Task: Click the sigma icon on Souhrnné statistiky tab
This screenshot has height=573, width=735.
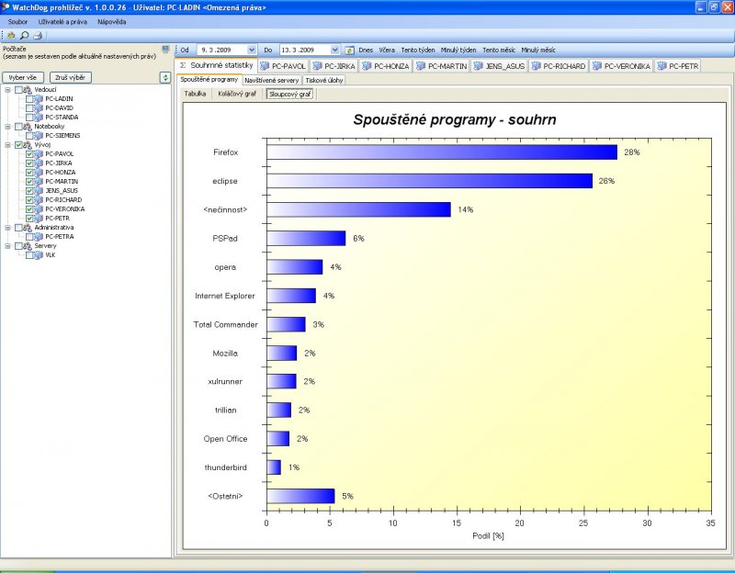Action: (x=183, y=65)
